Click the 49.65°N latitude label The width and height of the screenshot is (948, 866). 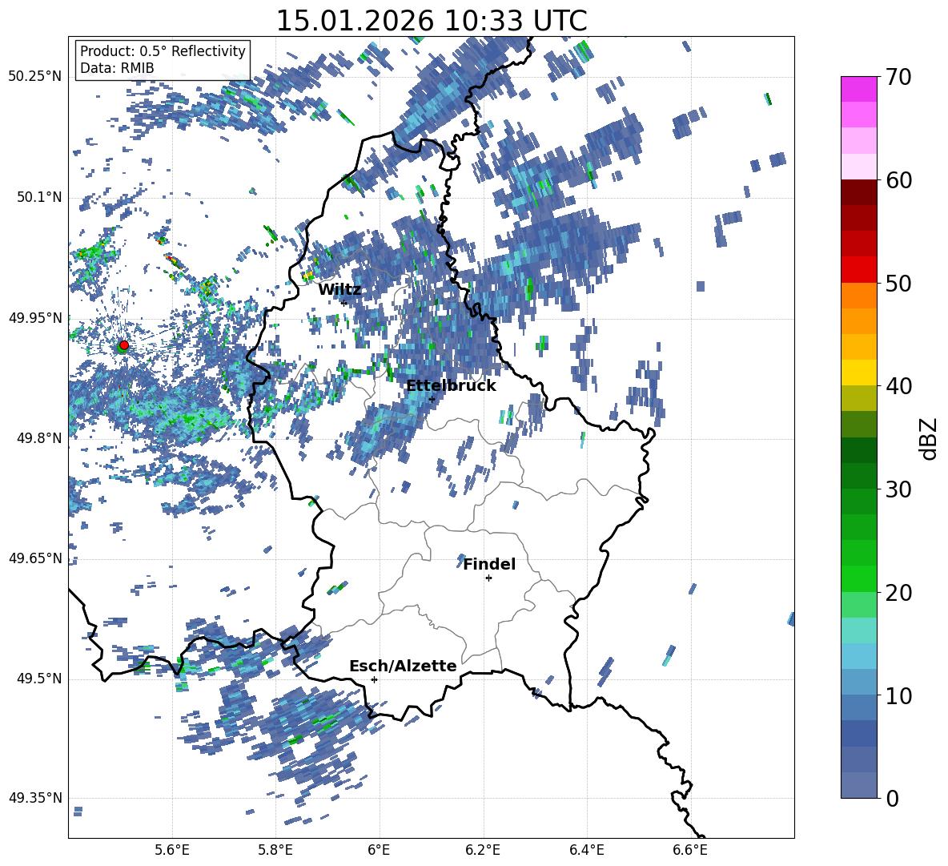(x=35, y=558)
